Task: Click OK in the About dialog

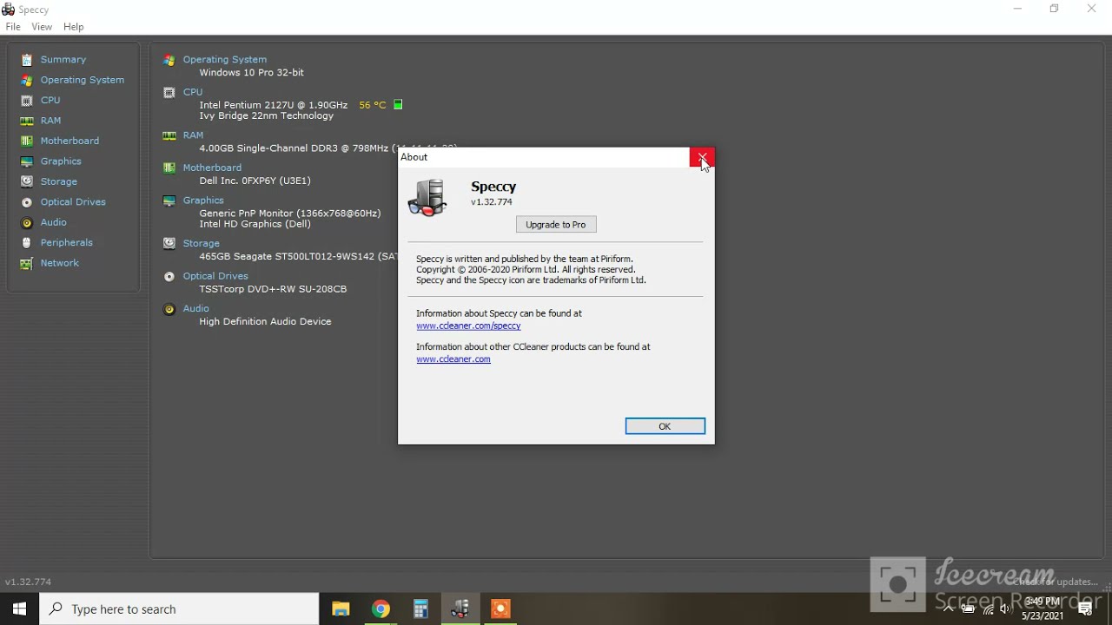Action: (x=665, y=426)
